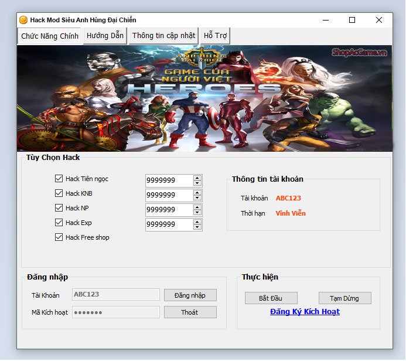The height and width of the screenshot is (361, 406).
Task: Maximize the Hack Mod window
Action: pyautogui.click(x=352, y=20)
